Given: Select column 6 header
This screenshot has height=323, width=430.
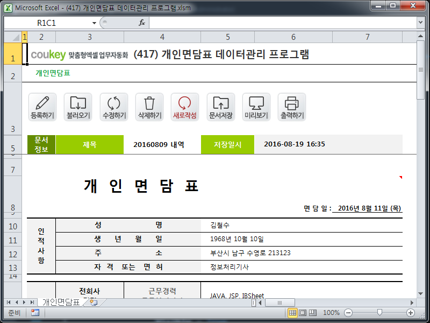Looking at the screenshot, I should tap(293, 37).
